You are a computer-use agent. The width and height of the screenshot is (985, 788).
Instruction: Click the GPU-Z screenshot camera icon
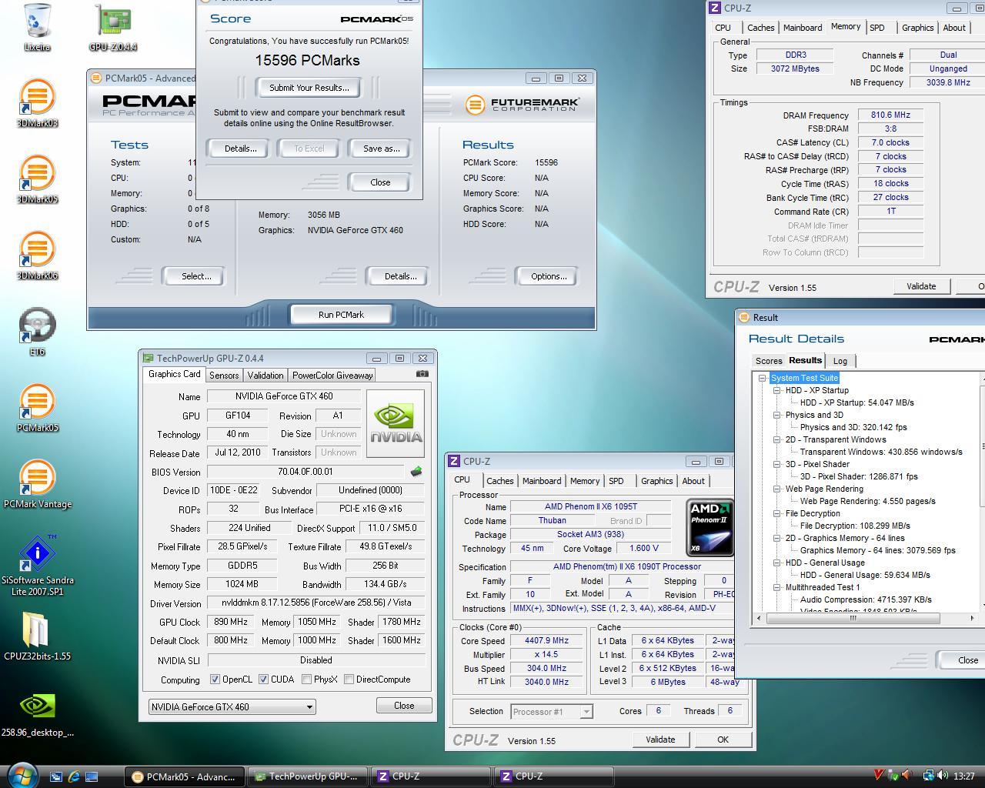point(422,373)
